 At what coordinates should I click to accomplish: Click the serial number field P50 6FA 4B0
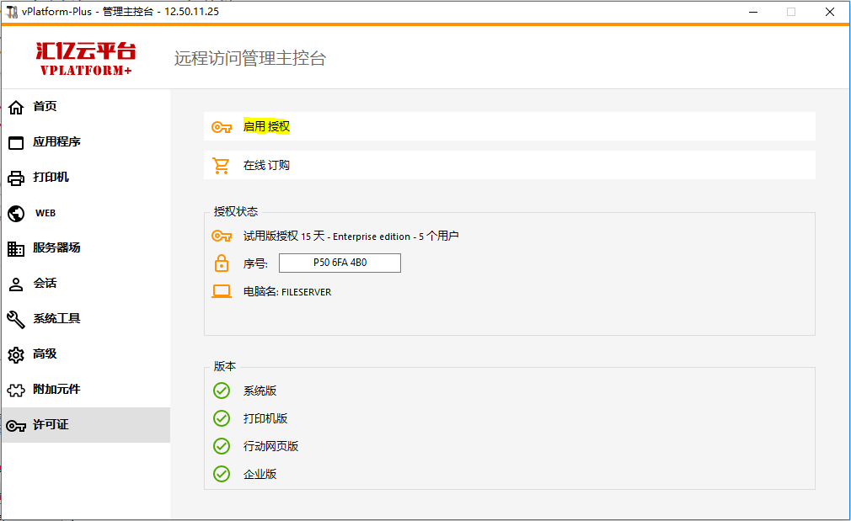[340, 263]
